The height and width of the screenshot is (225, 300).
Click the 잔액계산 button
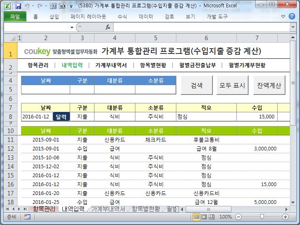coord(269,85)
